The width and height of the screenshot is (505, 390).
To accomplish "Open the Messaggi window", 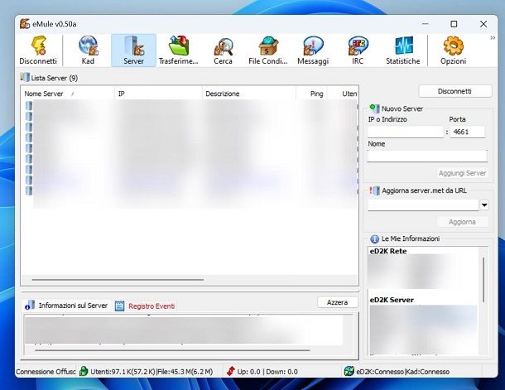I will (313, 51).
